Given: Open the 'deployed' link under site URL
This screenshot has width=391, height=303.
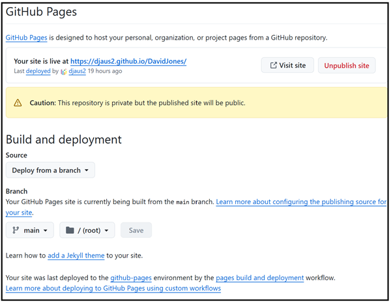Looking at the screenshot, I should pyautogui.click(x=38, y=71).
